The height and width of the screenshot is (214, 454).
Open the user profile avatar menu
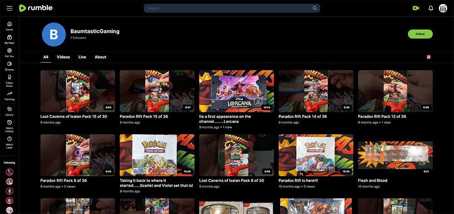(443, 8)
